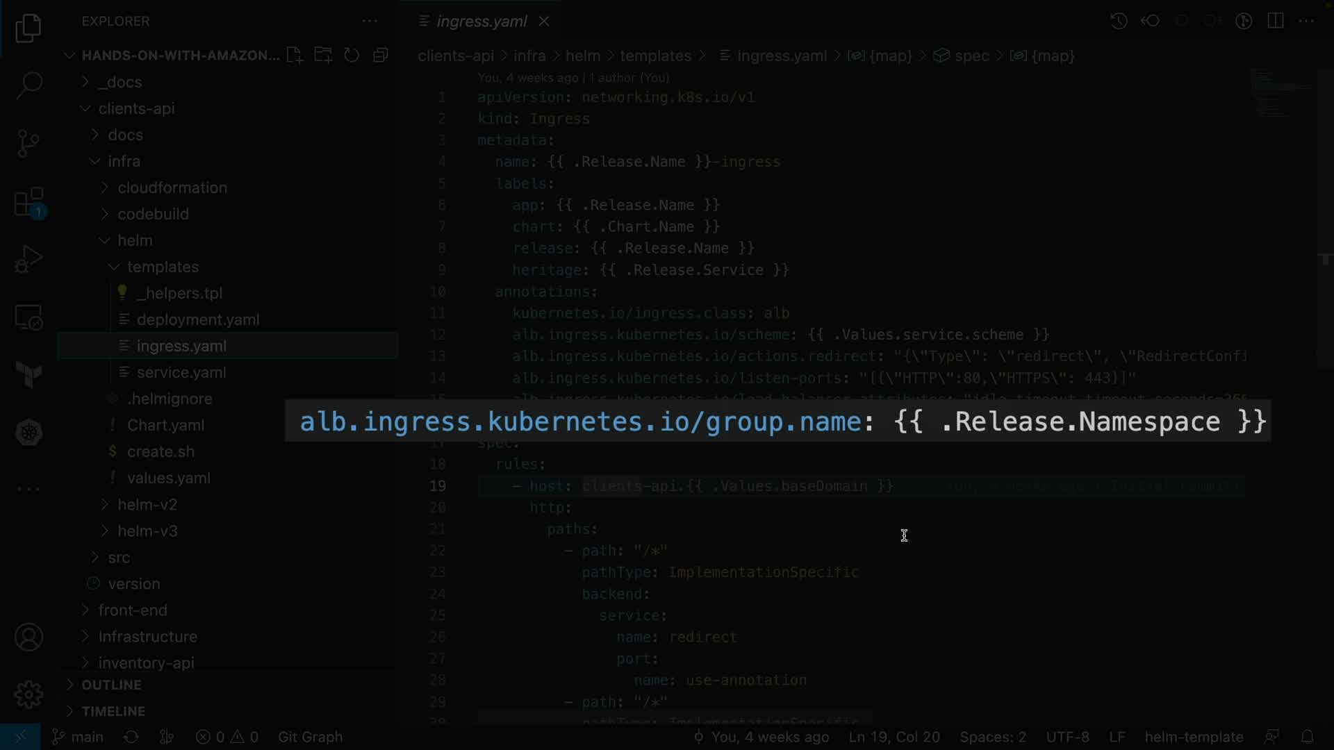The height and width of the screenshot is (750, 1334).
Task: Expand the TIMELINE section
Action: click(113, 711)
